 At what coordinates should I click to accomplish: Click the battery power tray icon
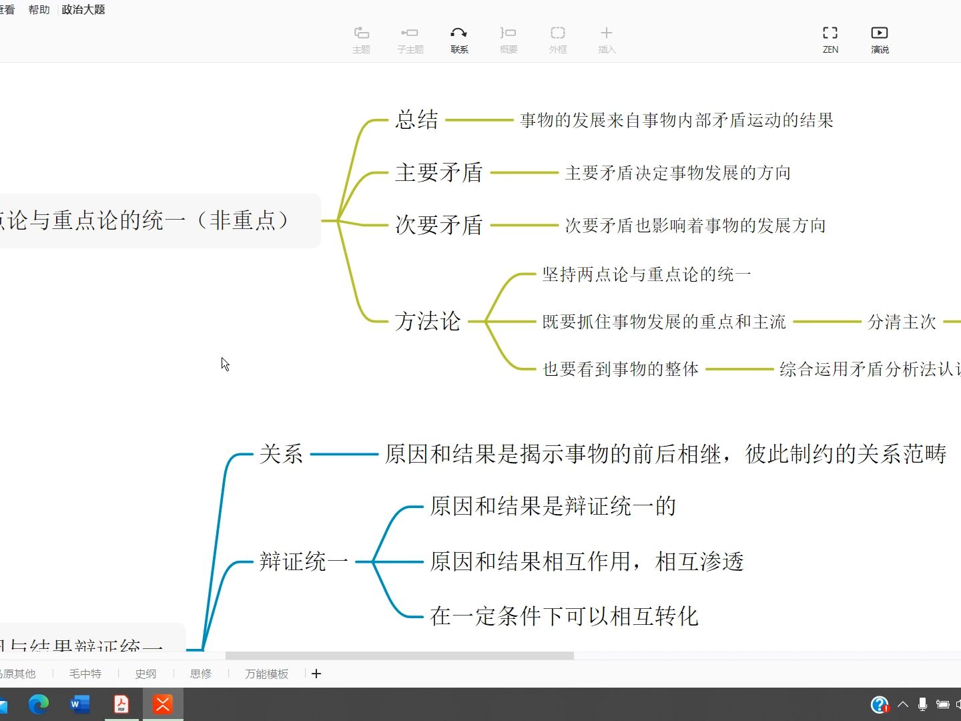coord(942,704)
